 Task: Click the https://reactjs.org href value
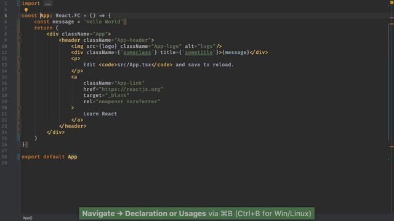pos(131,89)
